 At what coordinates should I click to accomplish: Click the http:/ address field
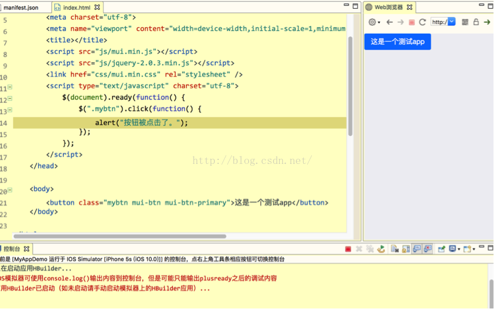(x=439, y=22)
